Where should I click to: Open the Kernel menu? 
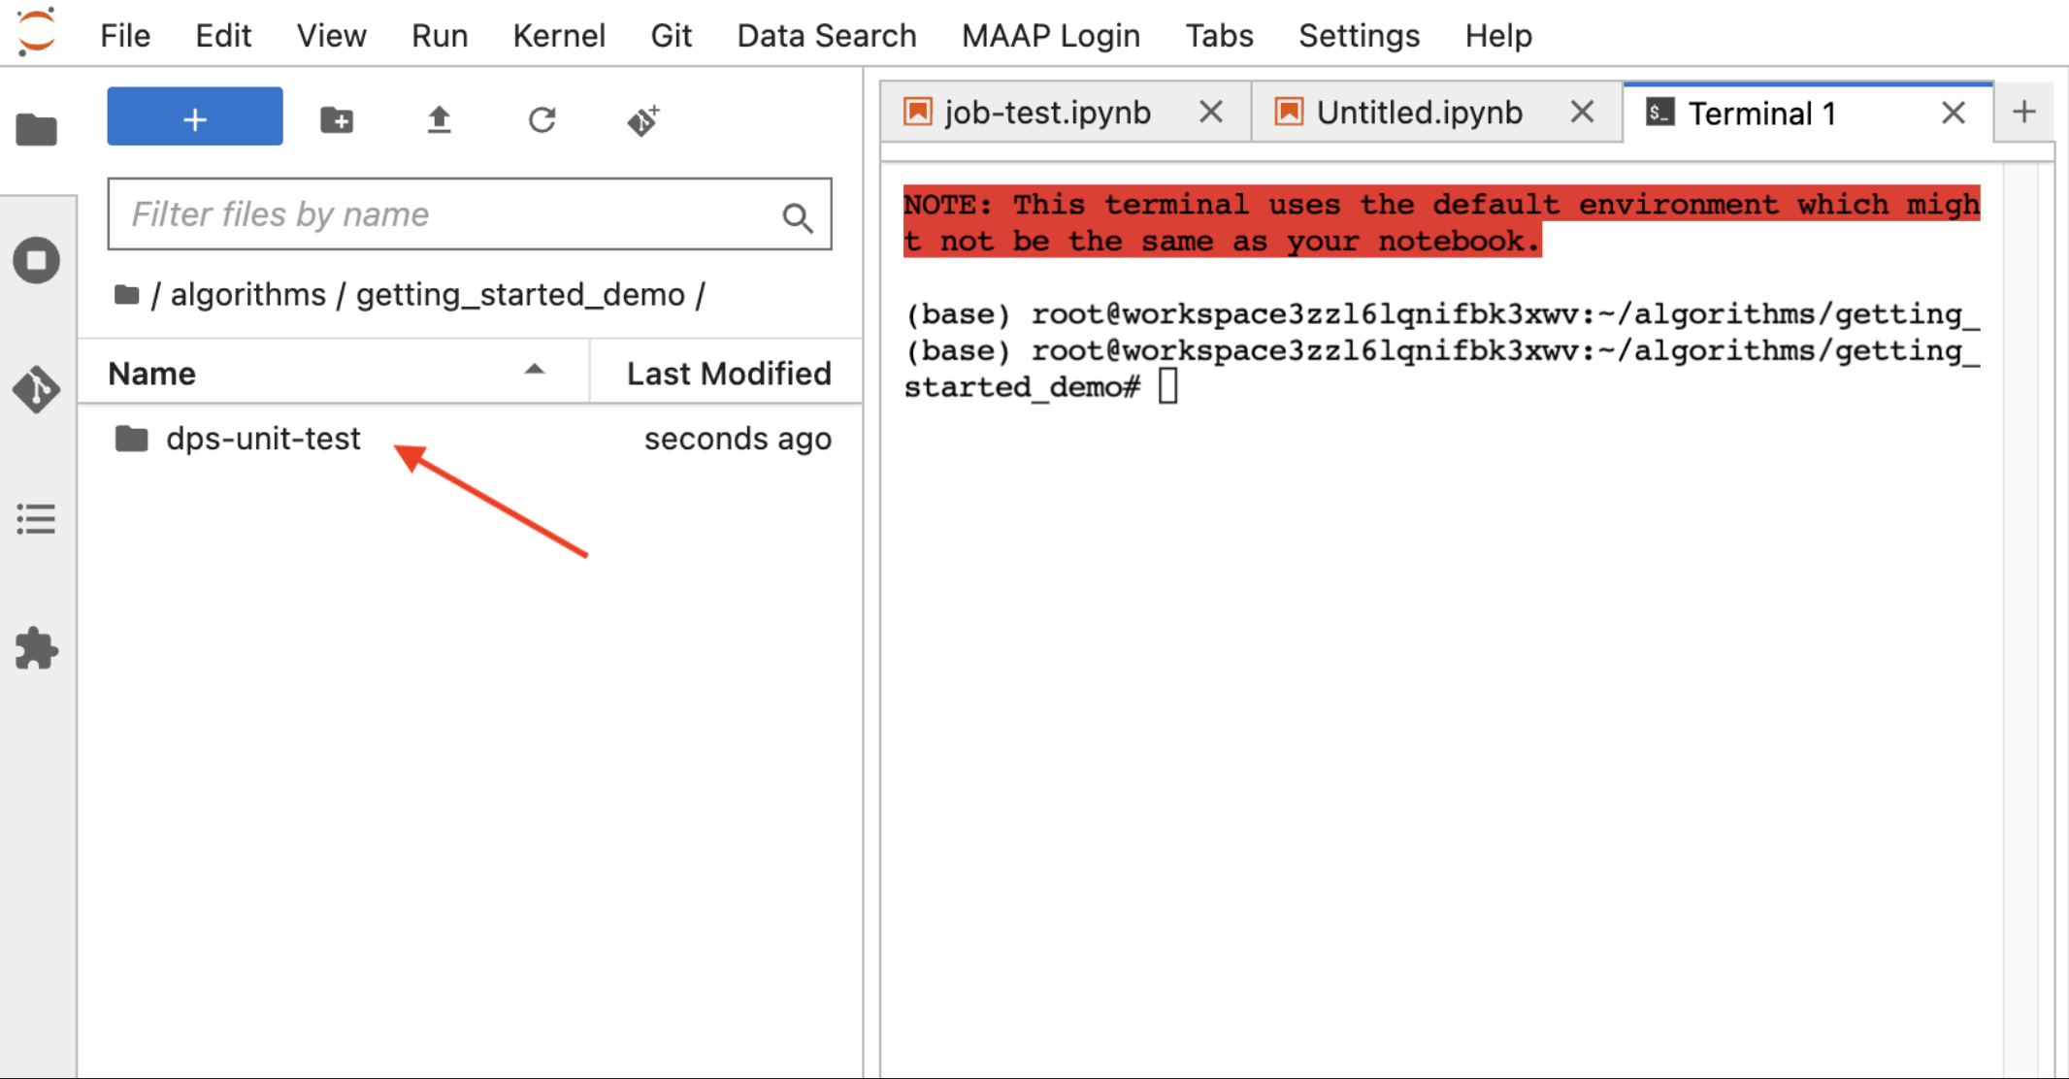(x=559, y=36)
